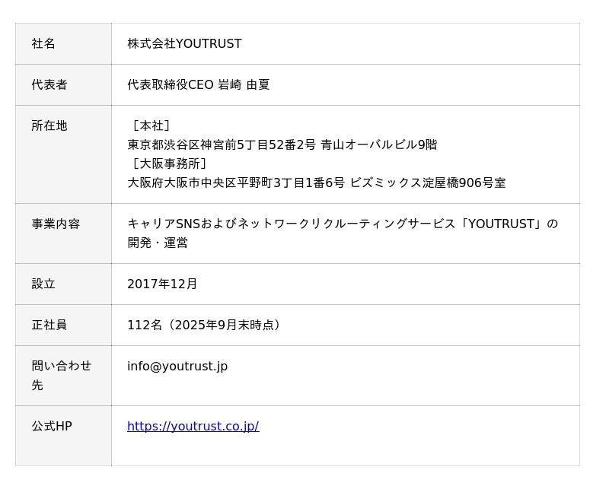The height and width of the screenshot is (489, 609).
Task: Click the 社名 row label
Action: (43, 43)
